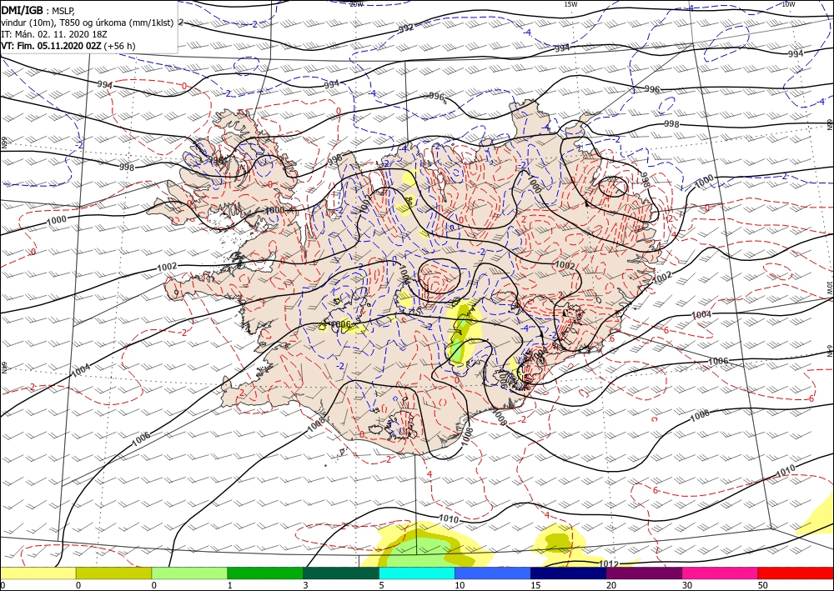Click the 'IT: Mán. 02. 11. 2020 18Z' line
The image size is (834, 591).
(53, 34)
